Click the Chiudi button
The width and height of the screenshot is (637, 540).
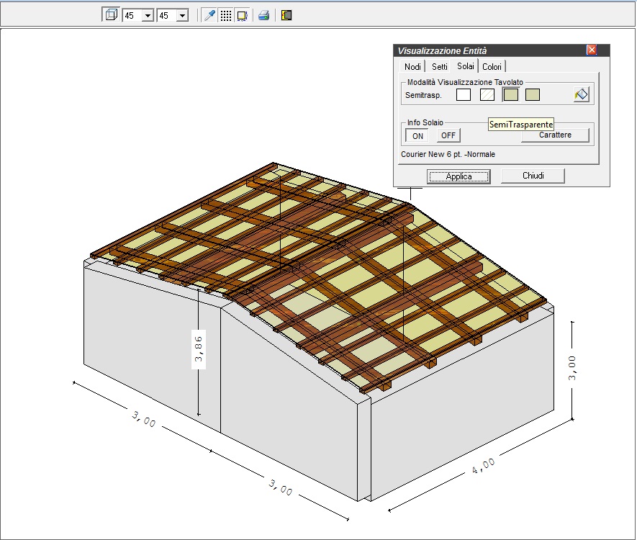click(x=533, y=176)
